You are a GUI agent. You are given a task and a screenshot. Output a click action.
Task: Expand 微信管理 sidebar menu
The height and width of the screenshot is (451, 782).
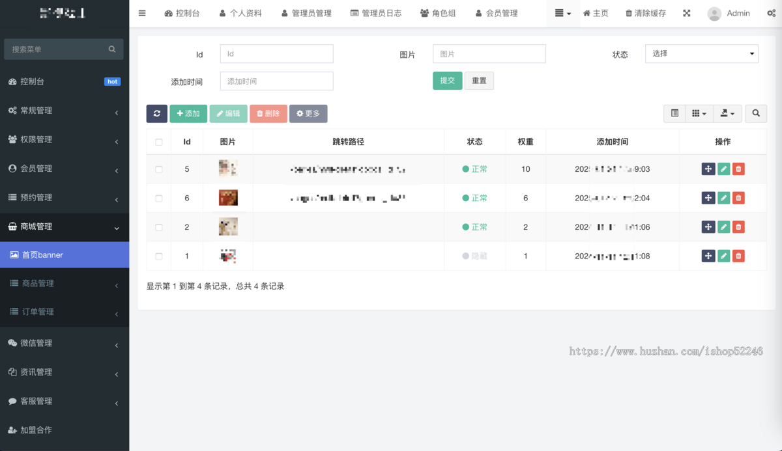click(65, 343)
